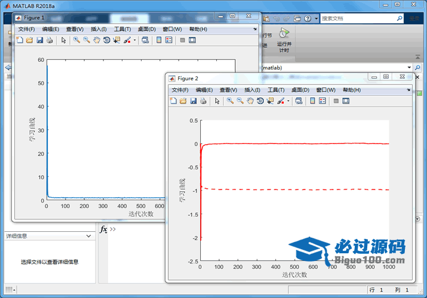Click Hide Plot Tools icon in Figure 2
This screenshot has width=427, height=298.
[x=336, y=101]
